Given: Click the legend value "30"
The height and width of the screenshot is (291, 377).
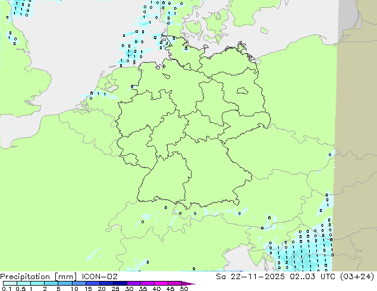Looking at the screenshot, I should pos(129,289).
